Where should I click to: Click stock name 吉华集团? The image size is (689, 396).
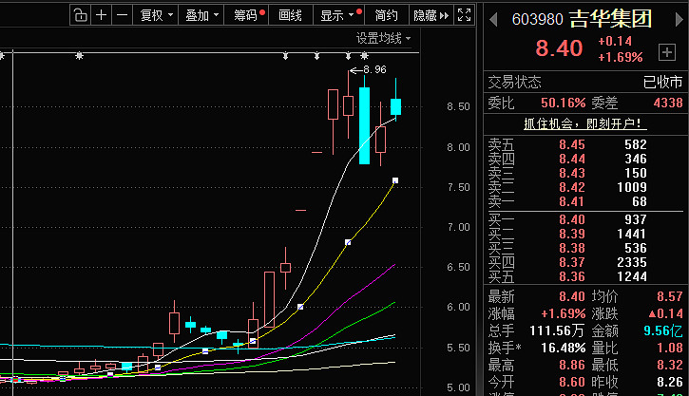coord(610,19)
